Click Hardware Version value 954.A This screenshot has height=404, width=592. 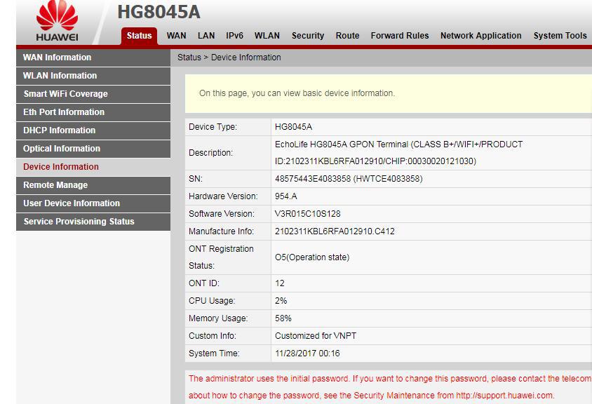(x=285, y=196)
